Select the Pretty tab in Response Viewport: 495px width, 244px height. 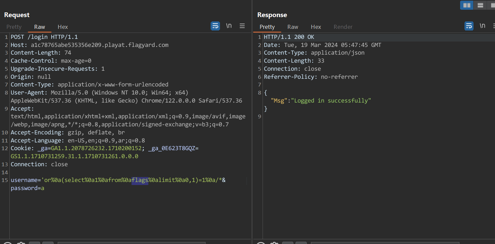click(x=267, y=27)
